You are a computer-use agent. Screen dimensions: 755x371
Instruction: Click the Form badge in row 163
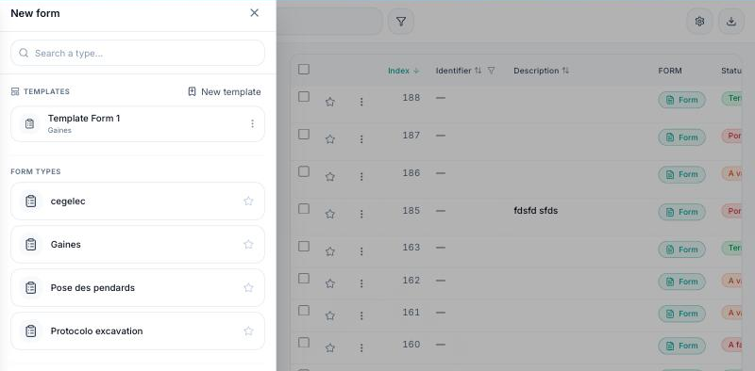(681, 250)
